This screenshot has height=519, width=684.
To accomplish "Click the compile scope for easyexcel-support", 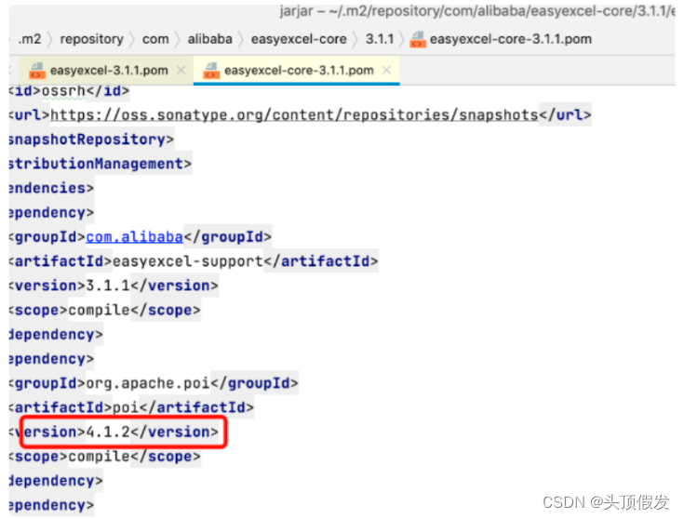I will [x=99, y=310].
